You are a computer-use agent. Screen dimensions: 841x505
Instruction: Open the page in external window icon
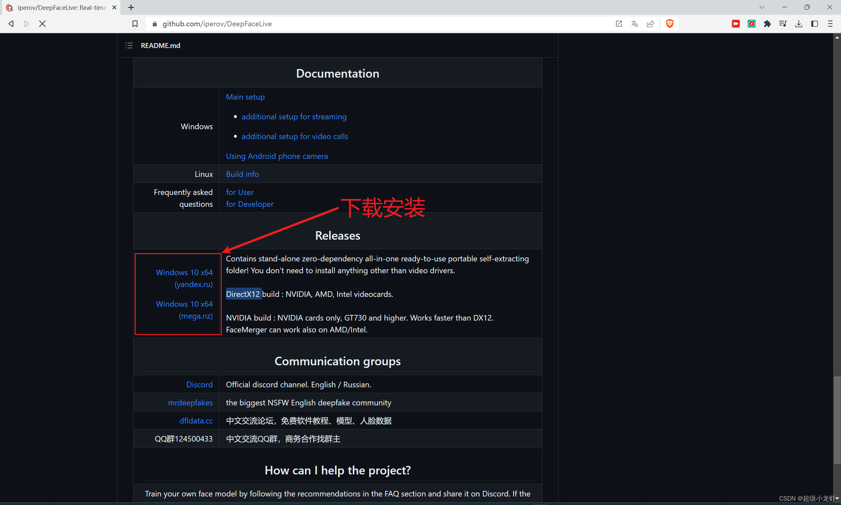pos(619,24)
